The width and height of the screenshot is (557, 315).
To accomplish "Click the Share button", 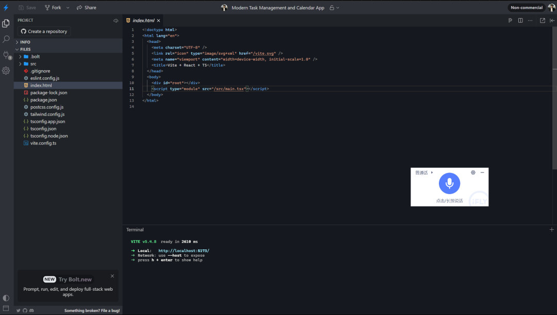I will click(86, 7).
